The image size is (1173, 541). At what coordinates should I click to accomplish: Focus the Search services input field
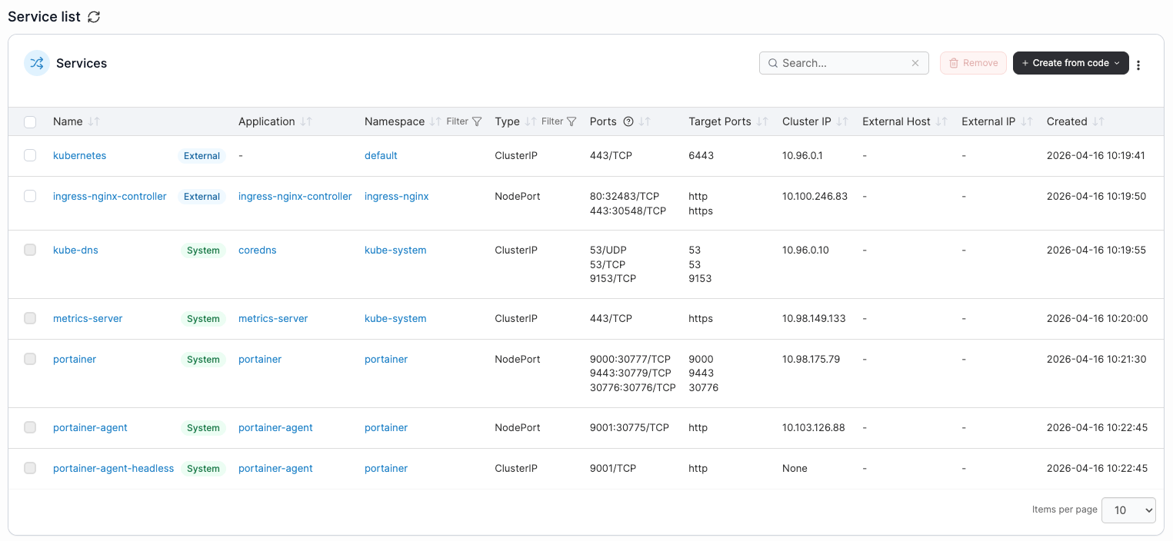coord(844,63)
